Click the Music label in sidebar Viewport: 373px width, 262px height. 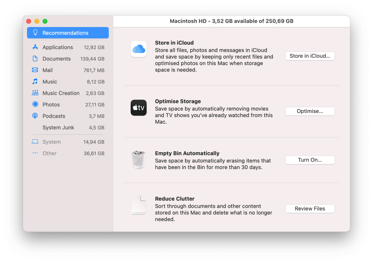point(50,82)
